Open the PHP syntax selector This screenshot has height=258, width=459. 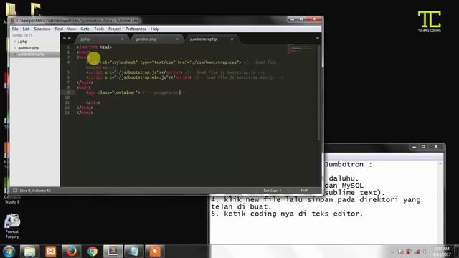click(x=304, y=191)
